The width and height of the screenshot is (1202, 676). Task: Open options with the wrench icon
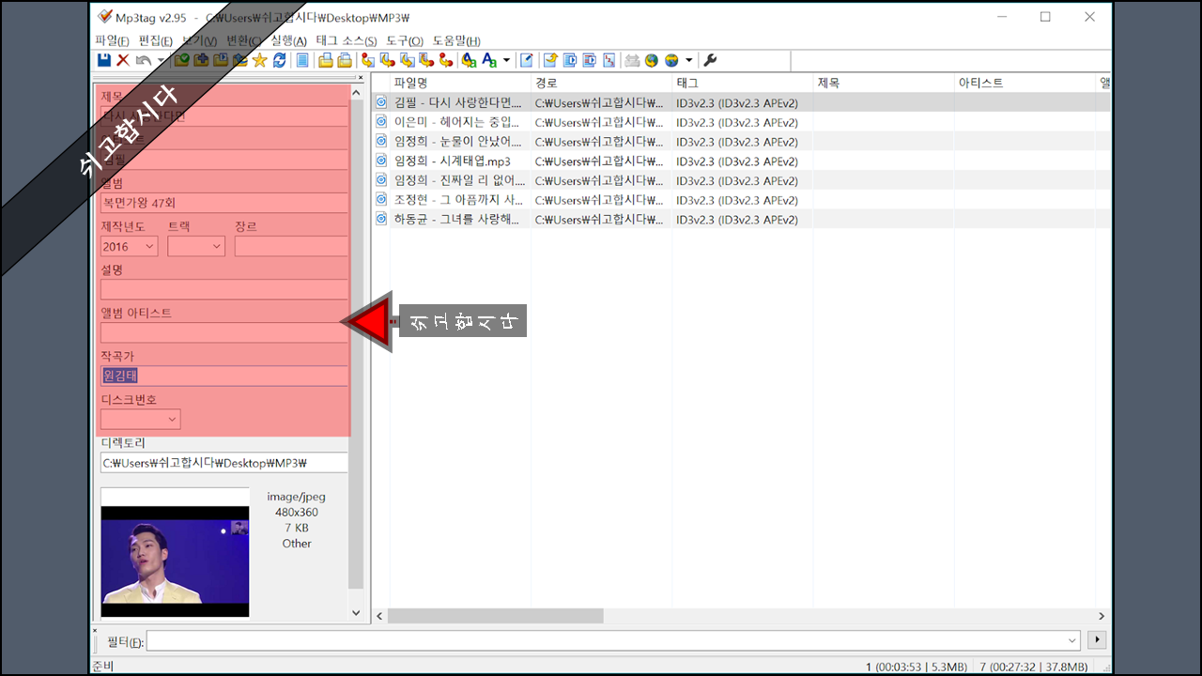710,60
